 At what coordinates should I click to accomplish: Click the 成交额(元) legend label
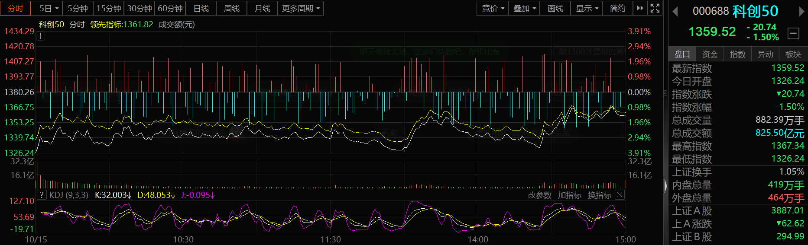pos(176,25)
